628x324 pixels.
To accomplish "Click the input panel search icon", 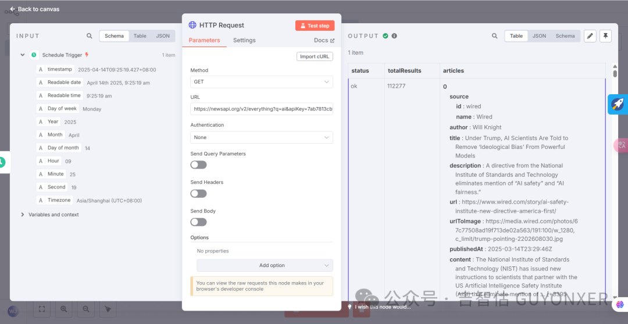I will pos(89,36).
